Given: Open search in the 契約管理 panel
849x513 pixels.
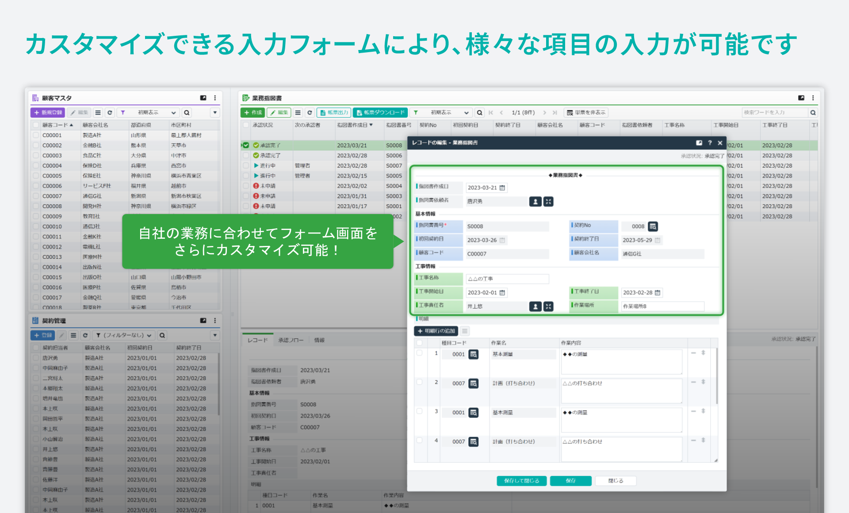Looking at the screenshot, I should click(162, 335).
